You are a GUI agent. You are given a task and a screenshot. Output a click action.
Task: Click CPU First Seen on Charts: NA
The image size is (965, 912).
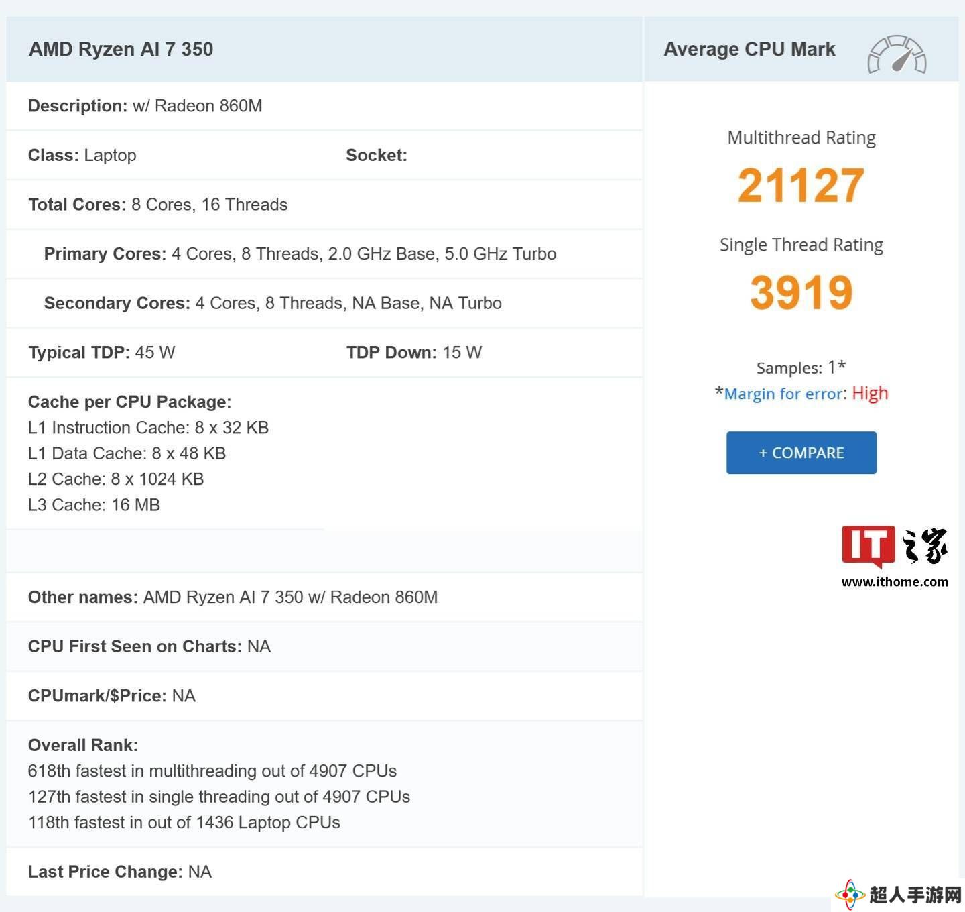tap(149, 646)
